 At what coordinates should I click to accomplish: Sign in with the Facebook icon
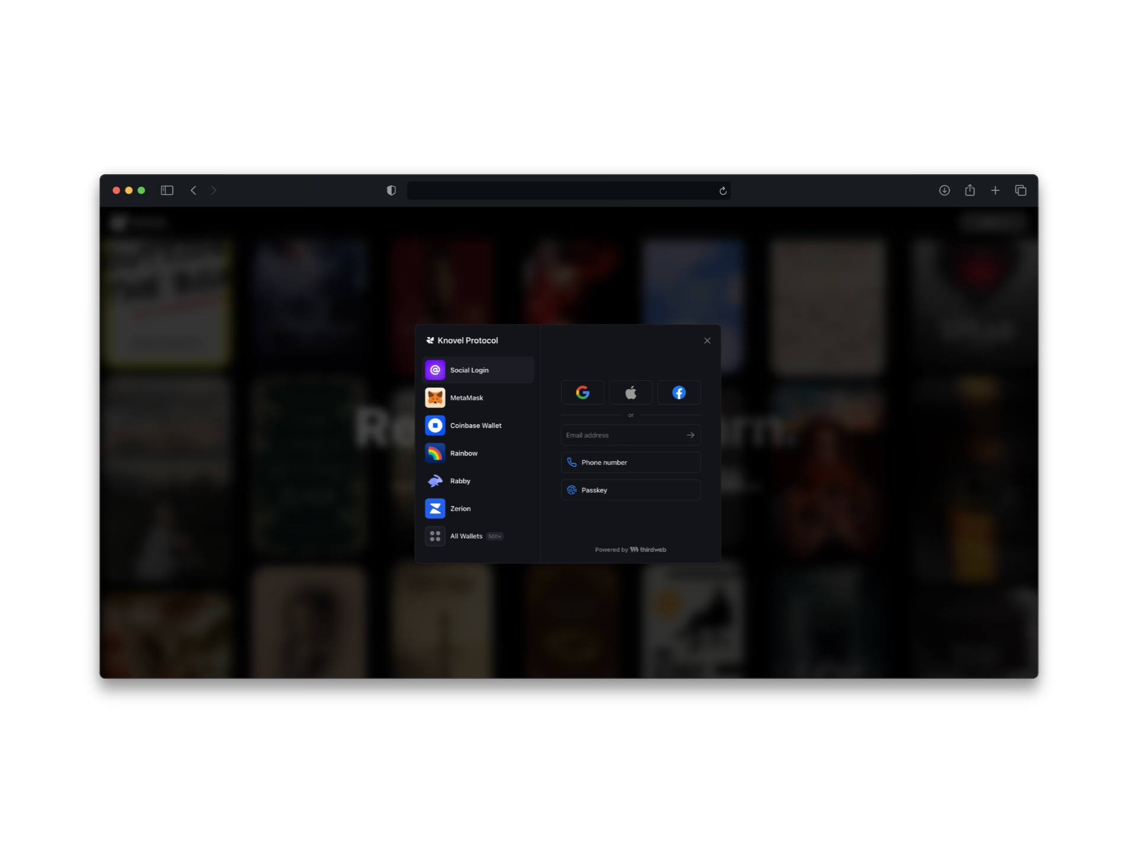(679, 392)
